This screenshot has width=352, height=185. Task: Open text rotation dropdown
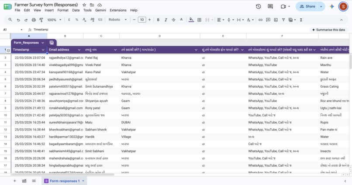tap(250, 20)
